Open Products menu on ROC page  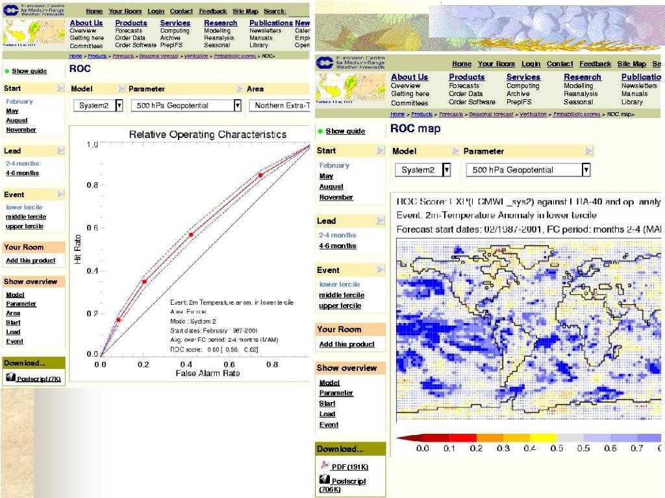pos(131,23)
